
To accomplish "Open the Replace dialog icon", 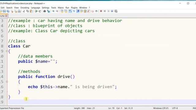I will (x=48, y=11).
